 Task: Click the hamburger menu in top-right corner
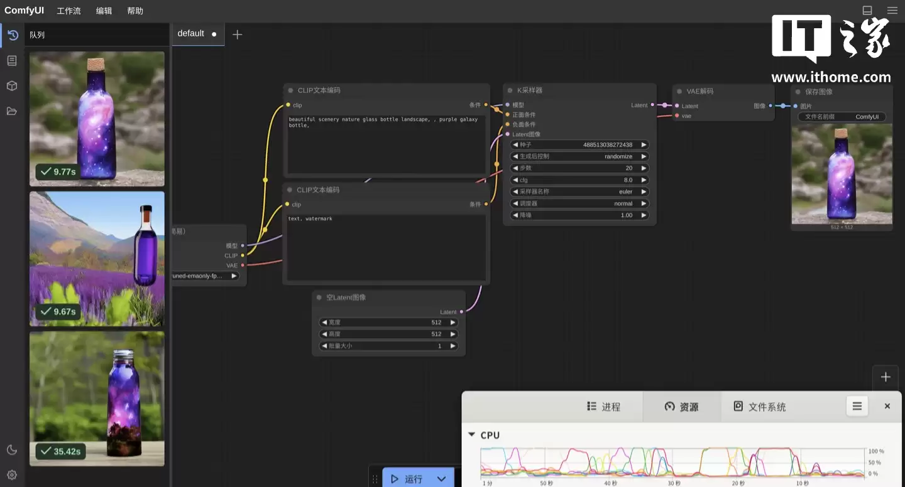pos(892,11)
